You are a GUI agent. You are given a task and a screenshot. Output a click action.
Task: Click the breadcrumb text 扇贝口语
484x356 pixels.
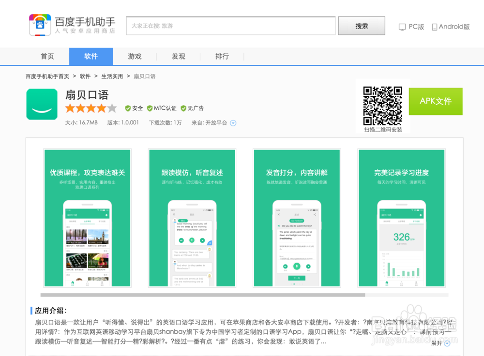[x=144, y=76]
